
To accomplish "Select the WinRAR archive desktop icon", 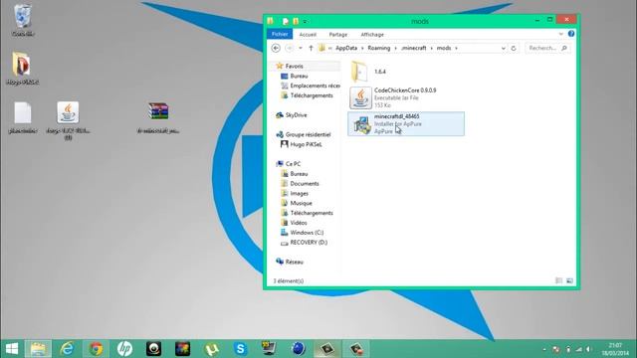I will coord(158,117).
